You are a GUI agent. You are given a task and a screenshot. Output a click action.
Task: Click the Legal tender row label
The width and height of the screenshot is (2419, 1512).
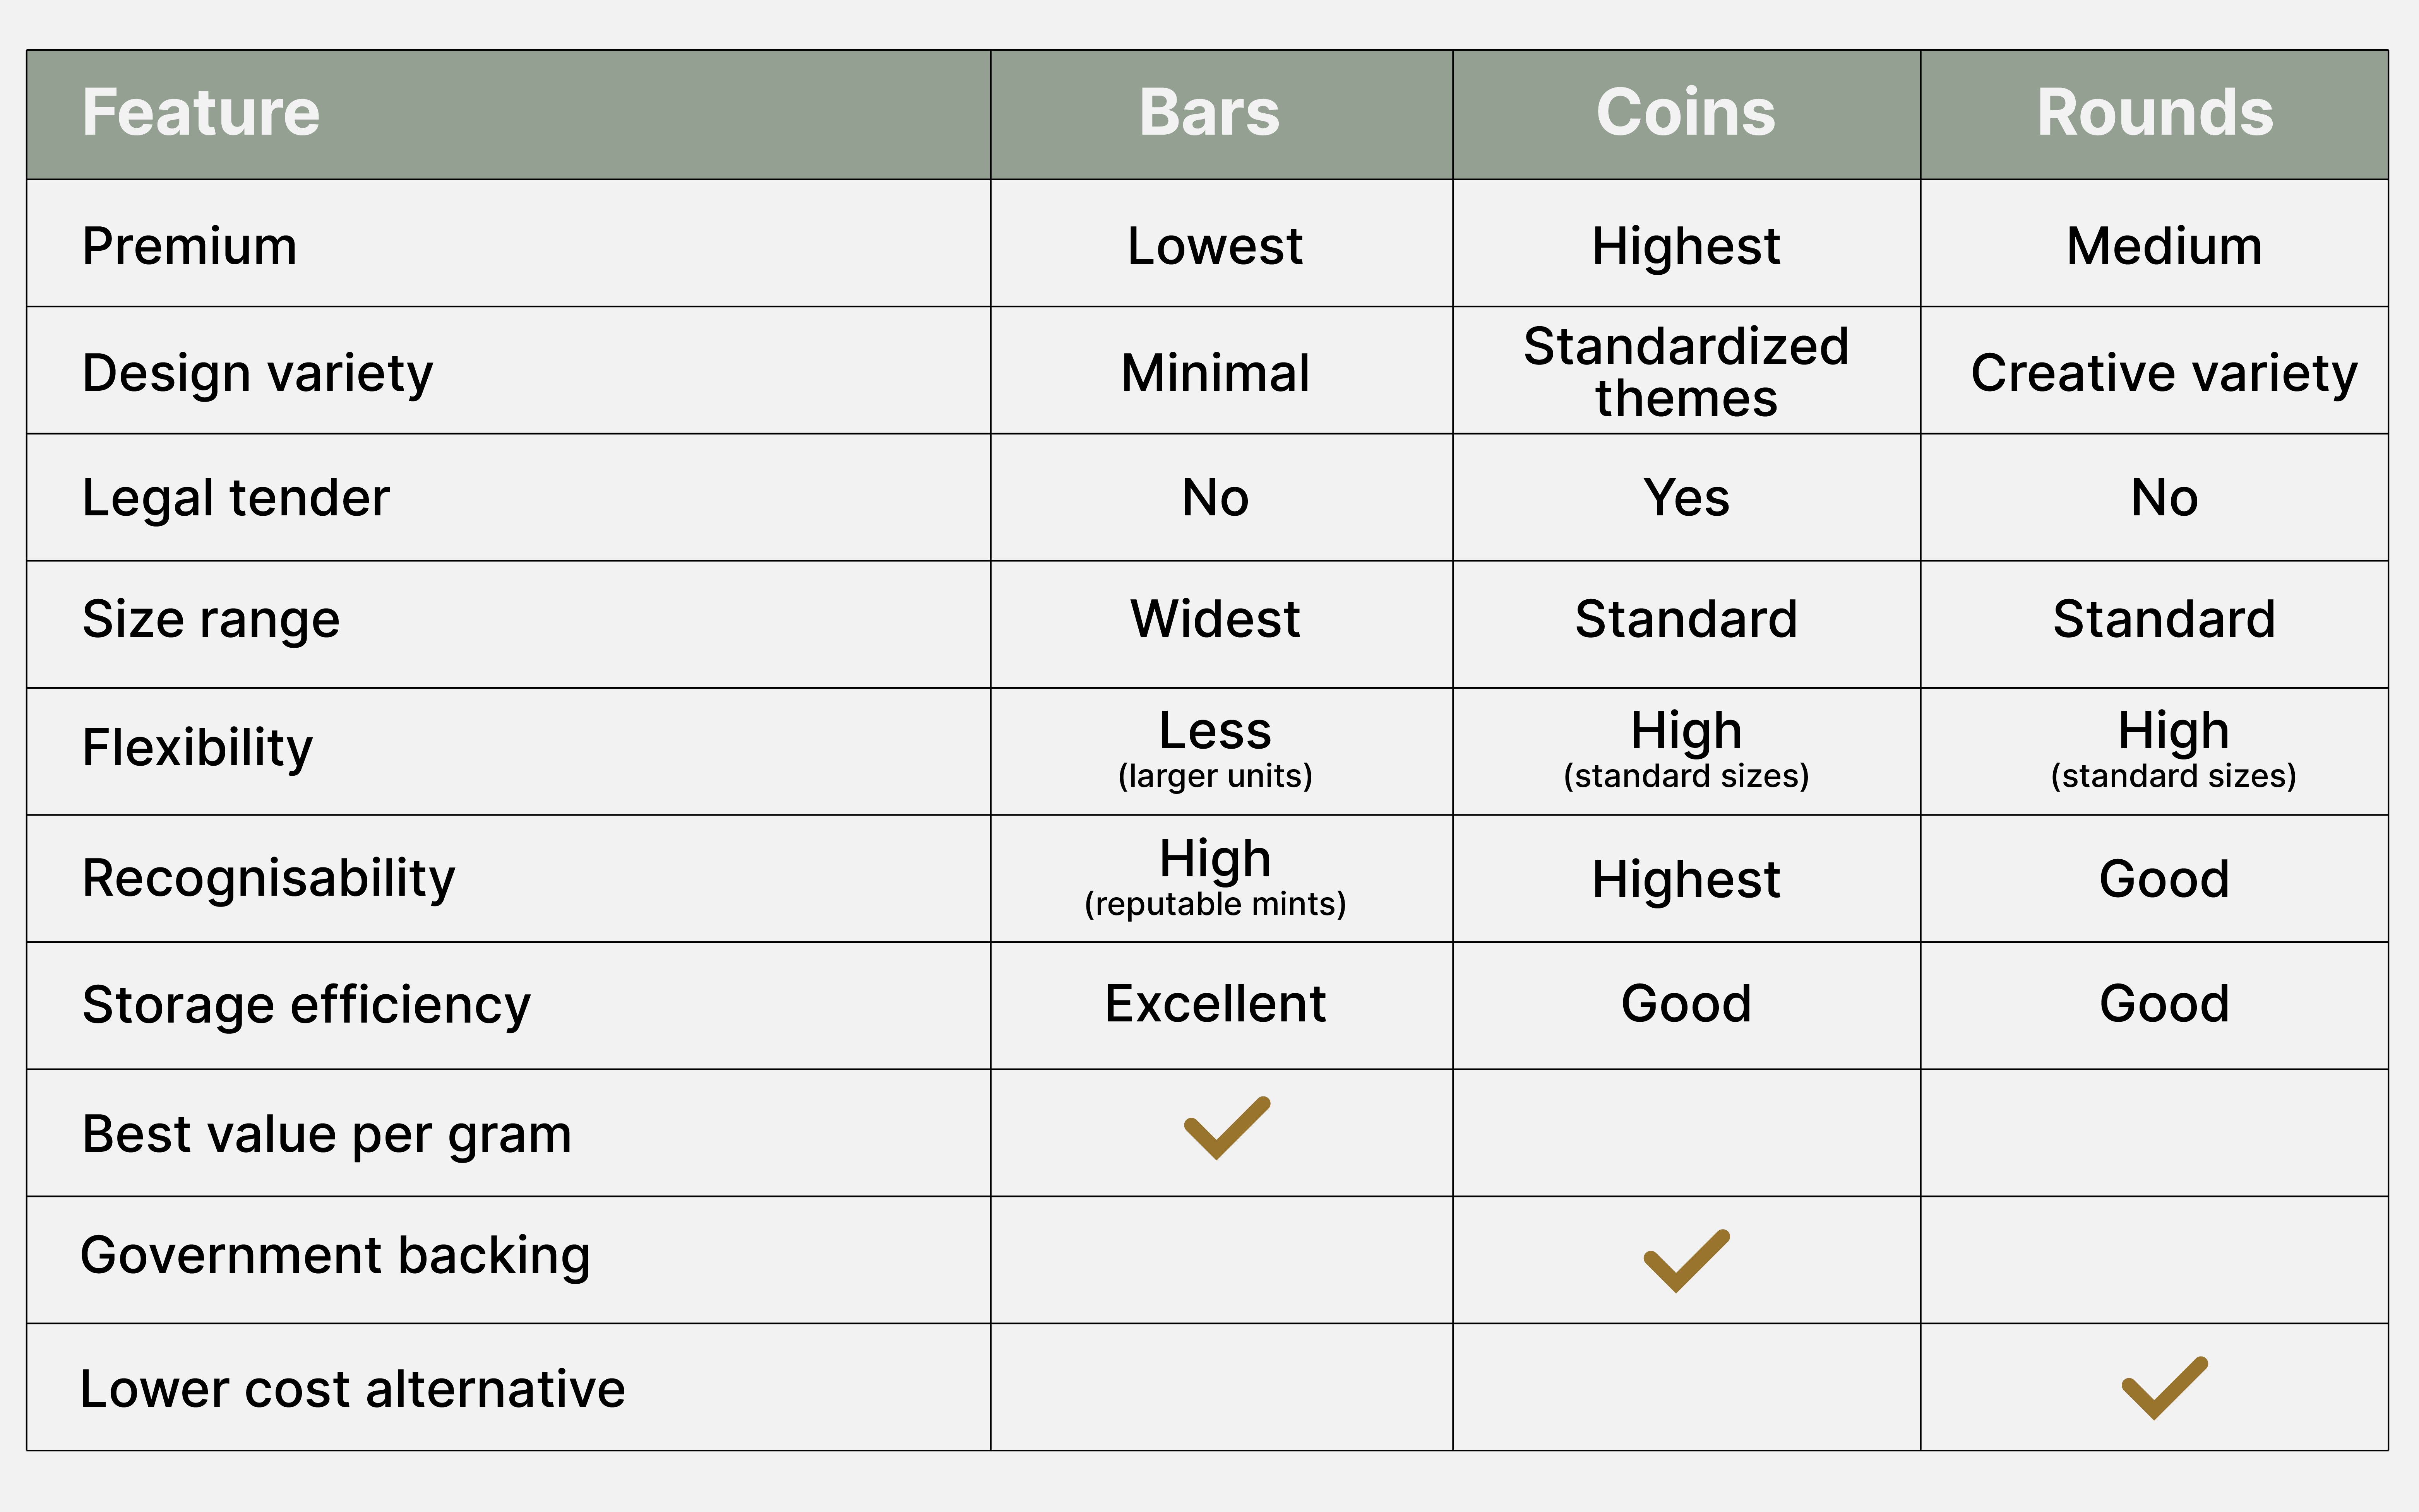coord(236,498)
